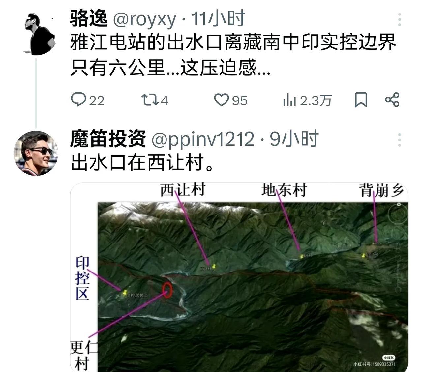Image resolution: width=422 pixels, height=372 pixels.
Task: Open 骆逸 display name profile
Action: pos(89,18)
